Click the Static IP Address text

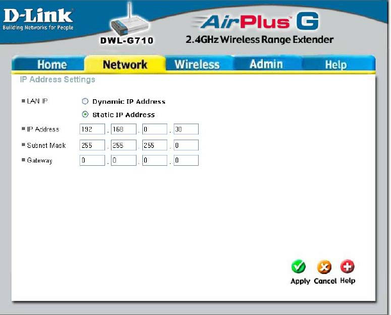click(124, 115)
